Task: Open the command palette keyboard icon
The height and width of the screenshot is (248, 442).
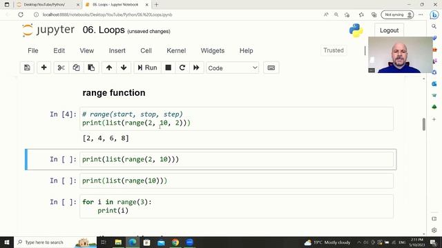Action: (271, 68)
